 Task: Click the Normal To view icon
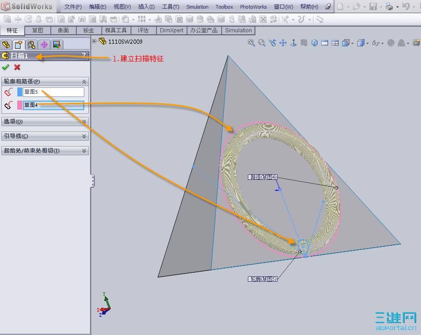293,43
